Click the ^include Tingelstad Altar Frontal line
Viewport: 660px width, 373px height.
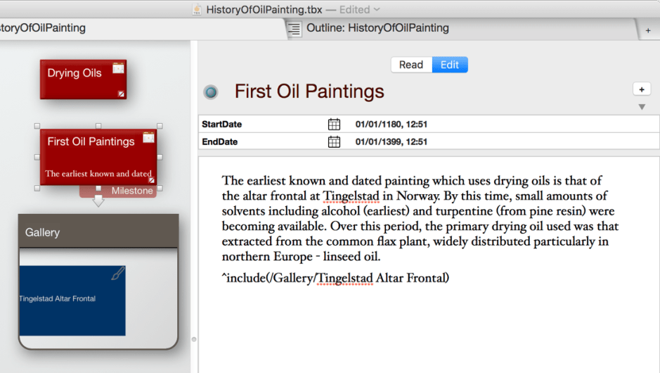pyautogui.click(x=335, y=278)
